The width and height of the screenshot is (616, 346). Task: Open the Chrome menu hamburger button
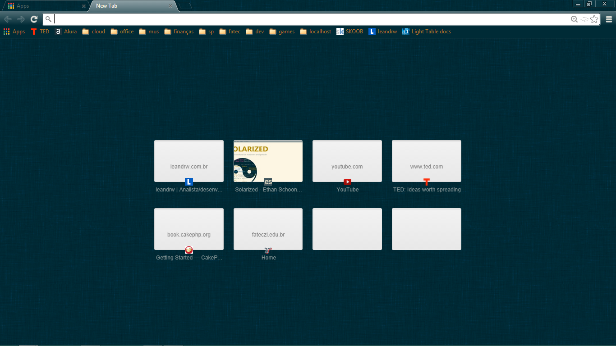608,19
